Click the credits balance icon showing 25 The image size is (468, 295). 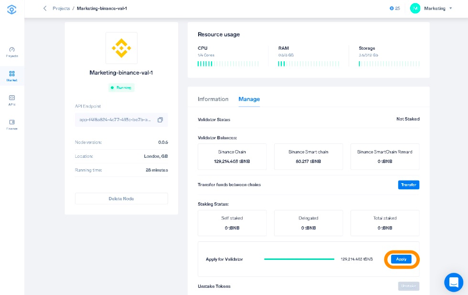coord(392,9)
